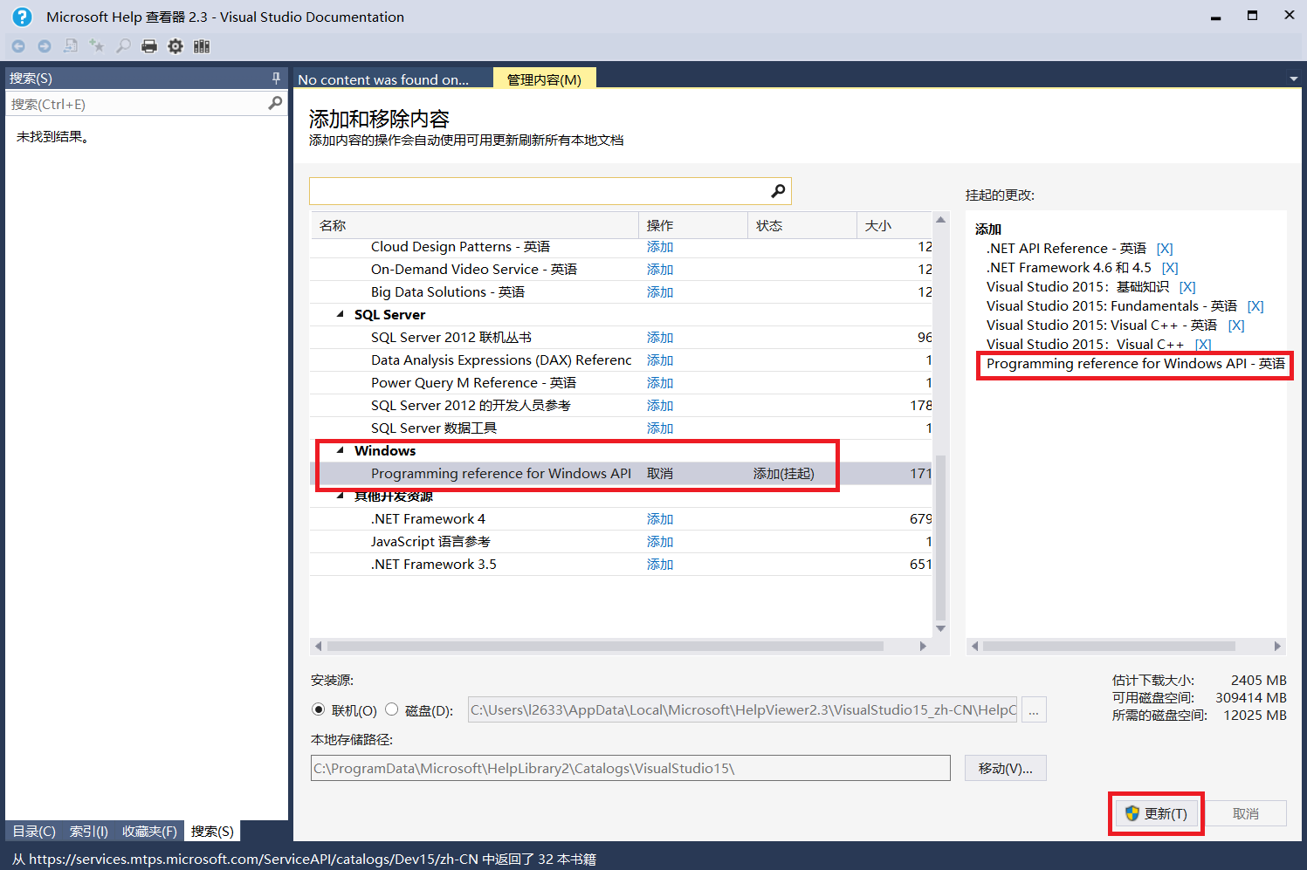Click the 添加(挂起) status cell

pos(783,474)
